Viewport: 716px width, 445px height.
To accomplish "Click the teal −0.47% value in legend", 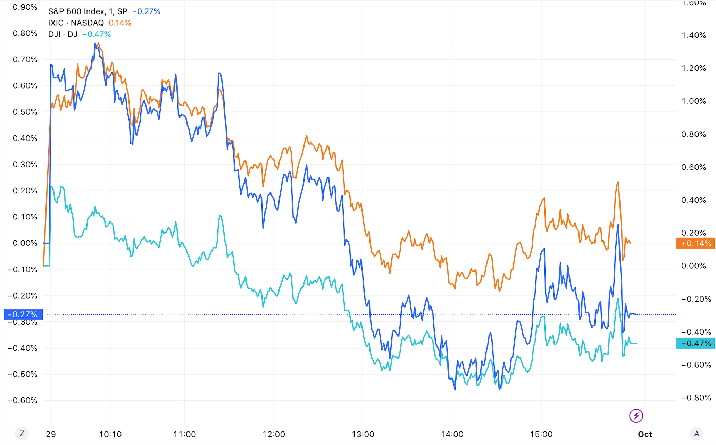I will [97, 34].
